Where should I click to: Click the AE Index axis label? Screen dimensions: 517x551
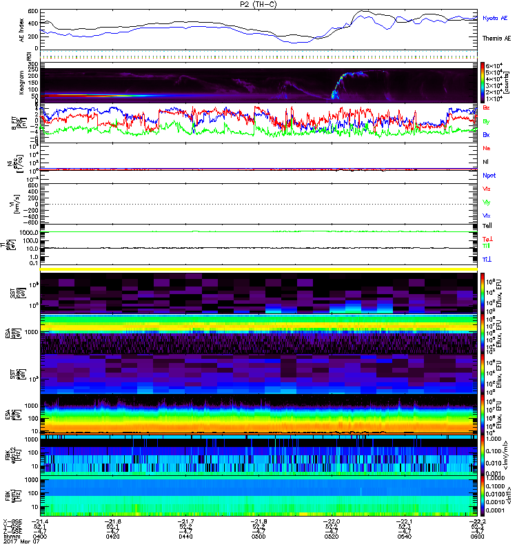click(22, 30)
